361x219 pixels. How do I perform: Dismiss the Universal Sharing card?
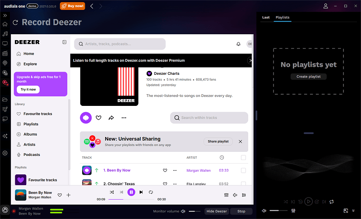[x=241, y=141]
